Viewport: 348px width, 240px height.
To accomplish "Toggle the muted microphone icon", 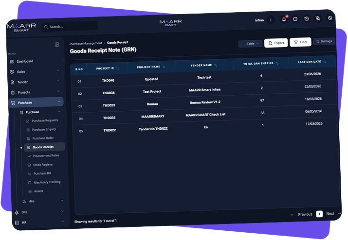I will [318, 18].
